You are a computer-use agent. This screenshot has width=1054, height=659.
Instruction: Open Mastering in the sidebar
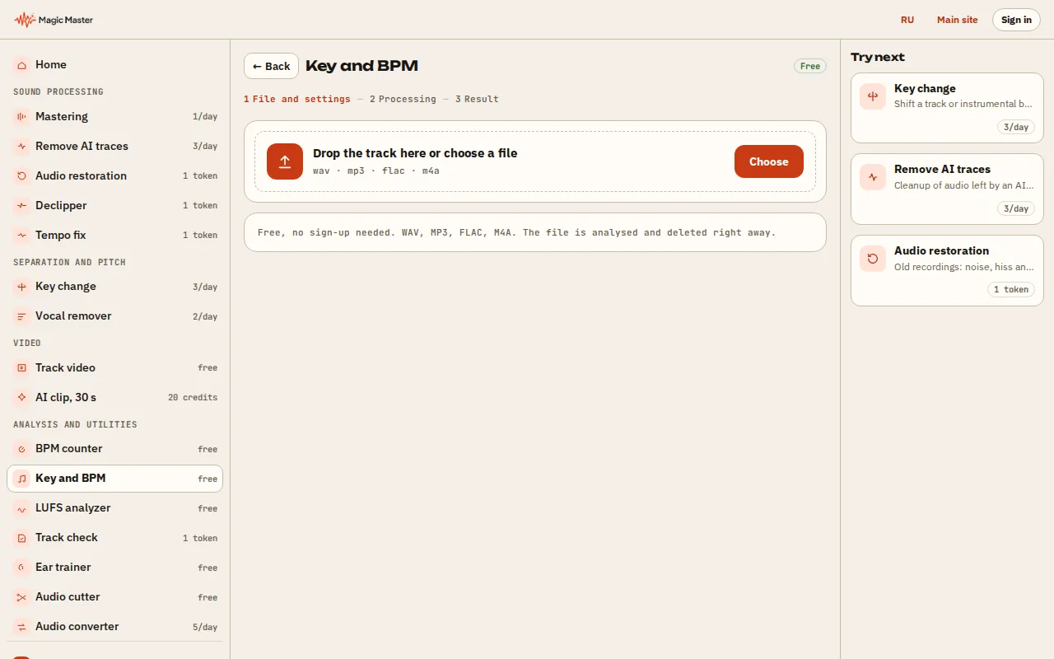[114, 117]
